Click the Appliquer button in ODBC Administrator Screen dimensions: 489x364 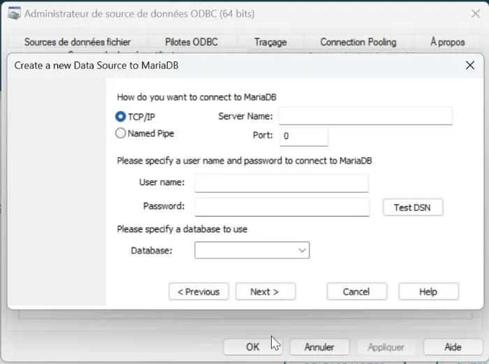386,347
